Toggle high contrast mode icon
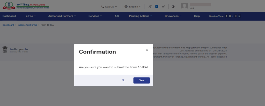Screen dimensions: 265x106 pos(173,7)
